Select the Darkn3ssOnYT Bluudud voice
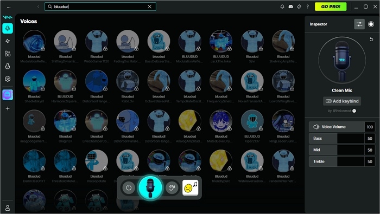Viewport: 380px width, 214px height. tap(34, 161)
